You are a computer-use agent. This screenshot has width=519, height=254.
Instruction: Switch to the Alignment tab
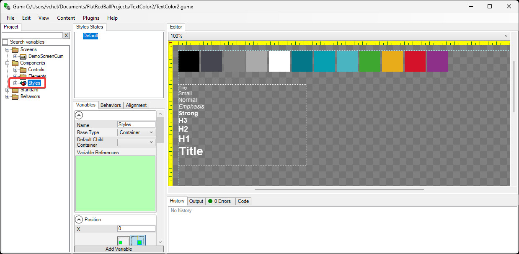coord(137,105)
